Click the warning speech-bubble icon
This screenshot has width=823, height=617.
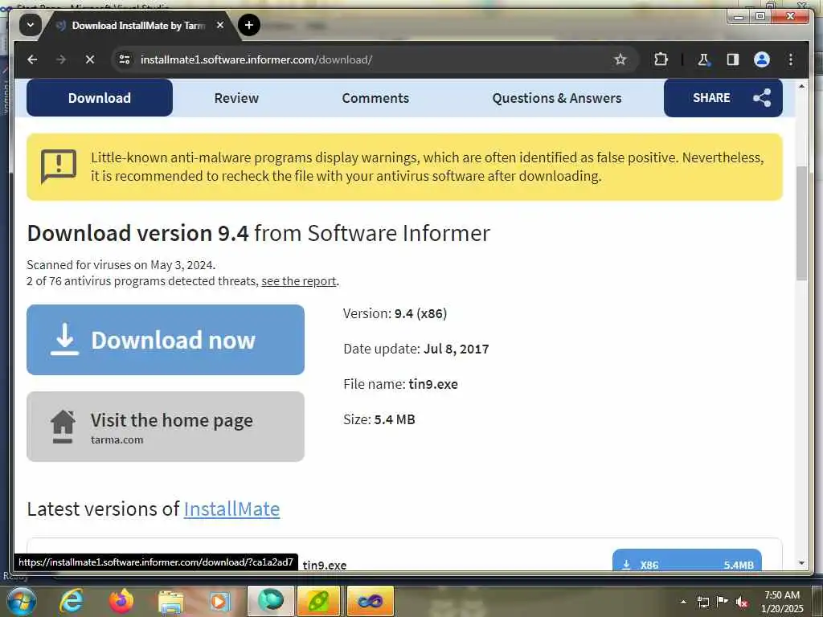58,165
